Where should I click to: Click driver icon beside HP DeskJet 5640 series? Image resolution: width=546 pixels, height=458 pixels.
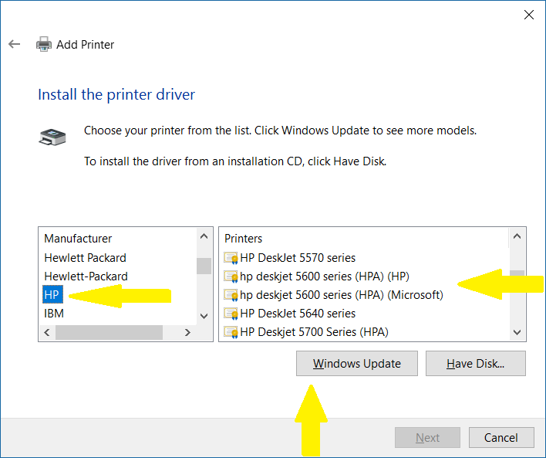click(231, 314)
